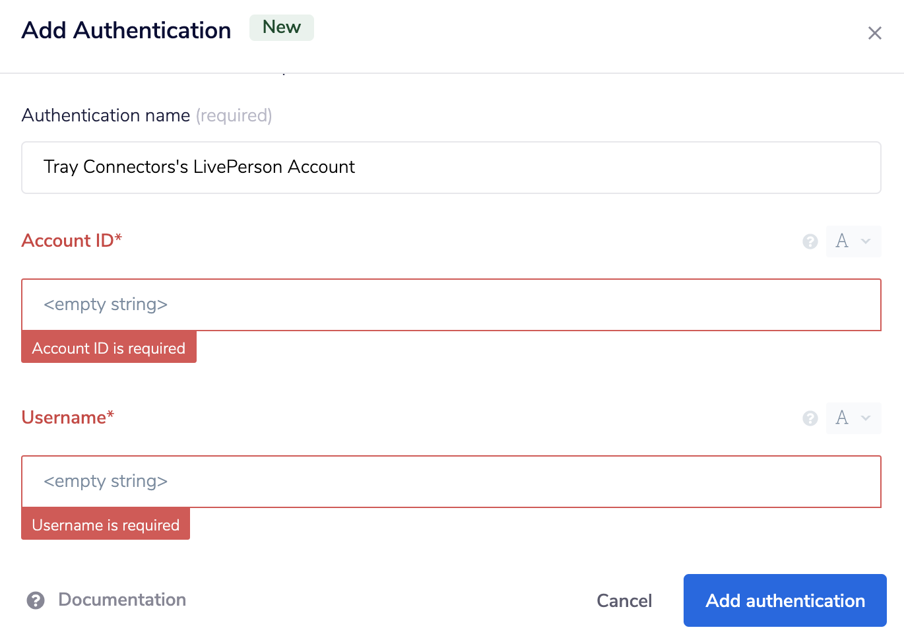The height and width of the screenshot is (640, 904).
Task: Open the Documentation link
Action: point(122,600)
